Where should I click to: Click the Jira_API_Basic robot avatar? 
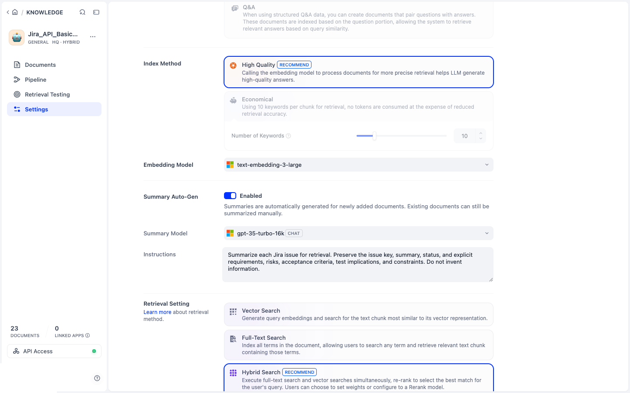tap(17, 38)
